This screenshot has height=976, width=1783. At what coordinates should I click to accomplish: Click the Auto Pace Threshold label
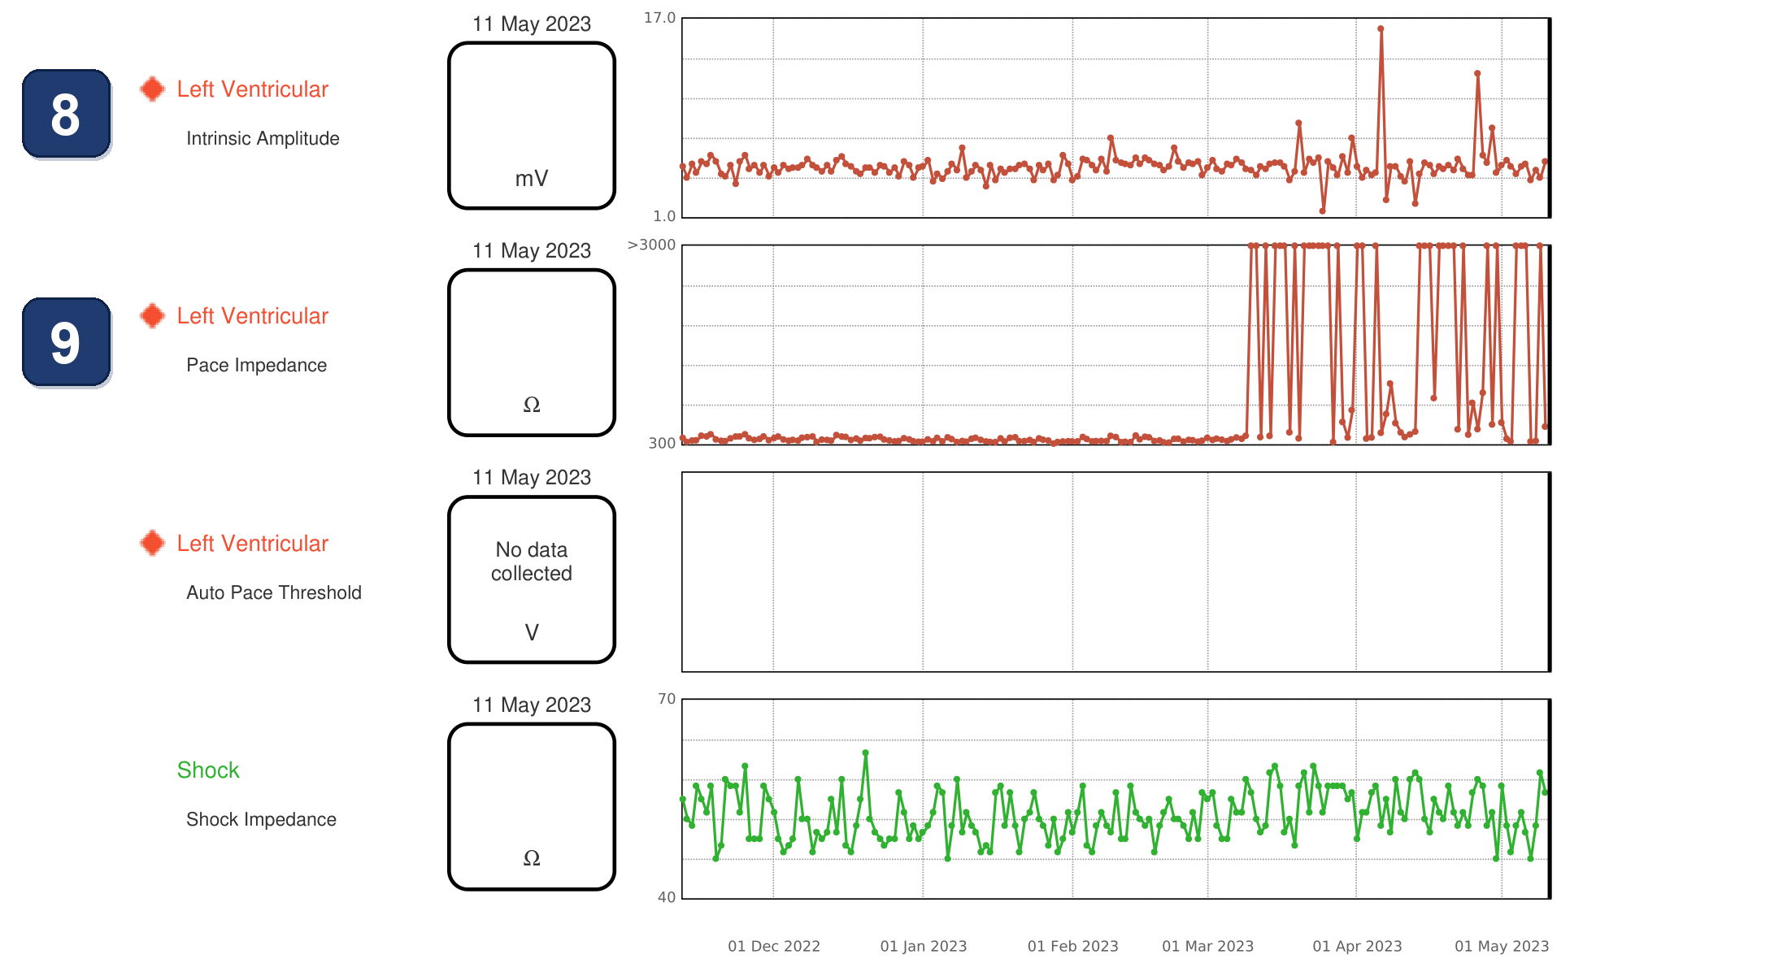(x=274, y=593)
